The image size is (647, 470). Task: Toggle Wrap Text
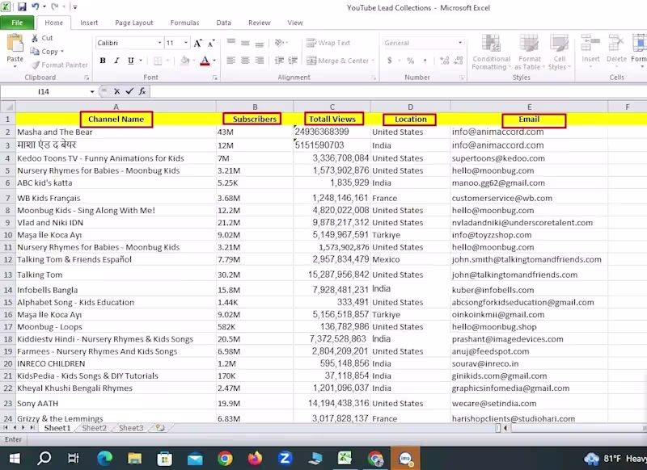pos(328,43)
